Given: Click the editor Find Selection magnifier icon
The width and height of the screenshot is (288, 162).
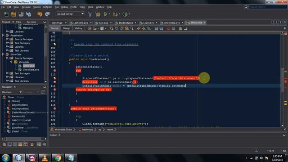Looking at the screenshot, I should coord(111,28).
